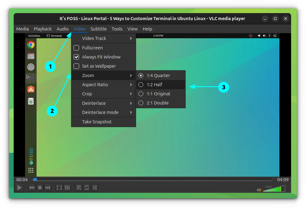The width and height of the screenshot is (306, 208).
Task: Open the Help menu
Action: 147,29
